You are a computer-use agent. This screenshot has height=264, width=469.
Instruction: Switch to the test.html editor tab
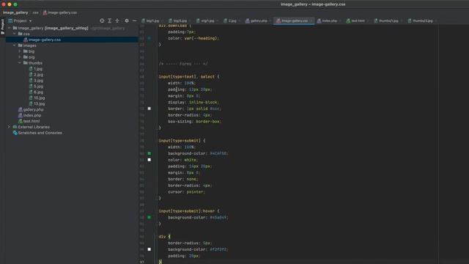pyautogui.click(x=358, y=21)
